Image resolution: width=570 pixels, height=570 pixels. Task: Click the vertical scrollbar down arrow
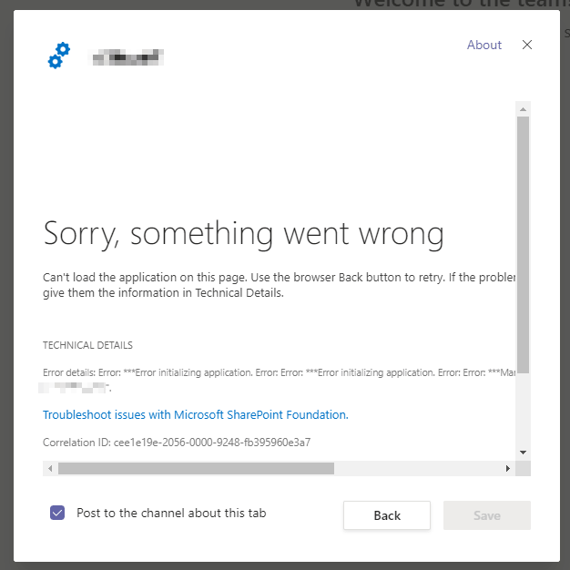(x=523, y=452)
